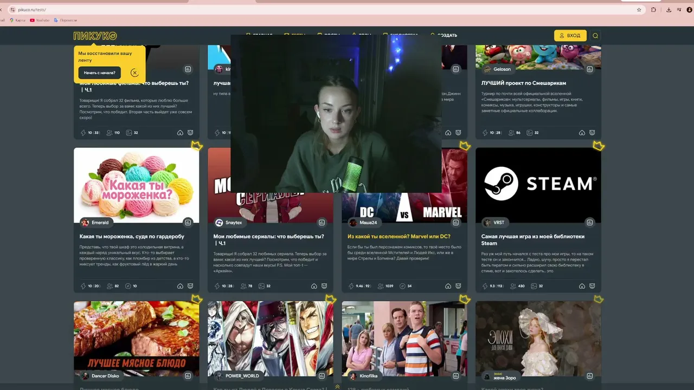
Task: Click cat-face icon on Смешарики card
Action: [x=592, y=133]
